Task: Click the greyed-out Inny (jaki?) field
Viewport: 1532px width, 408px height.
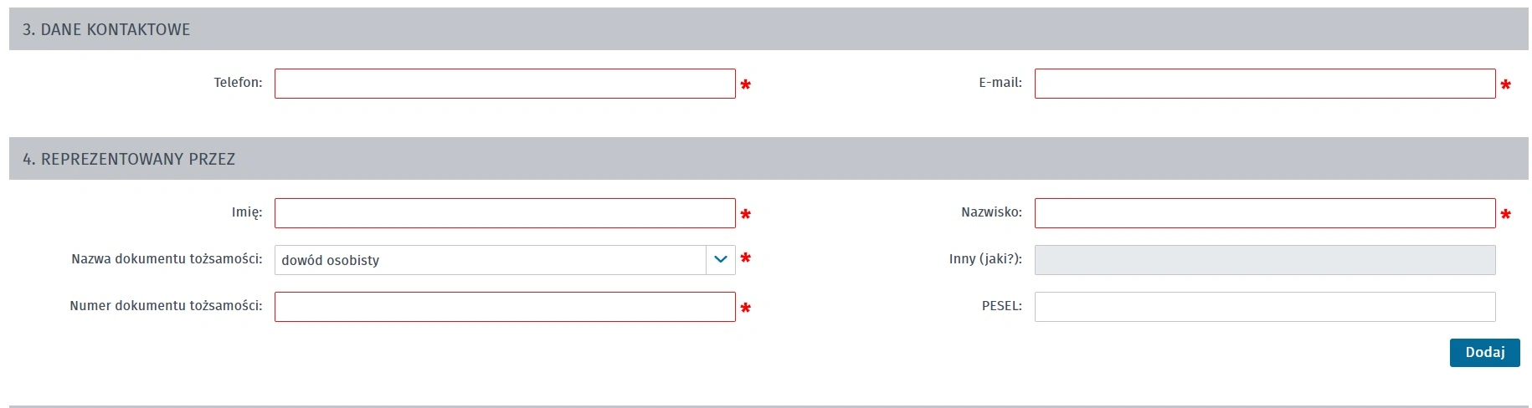Action: click(1265, 260)
